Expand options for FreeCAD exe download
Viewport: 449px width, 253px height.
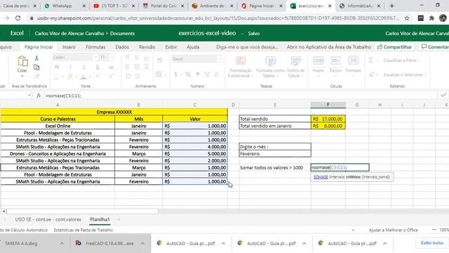coord(142,243)
